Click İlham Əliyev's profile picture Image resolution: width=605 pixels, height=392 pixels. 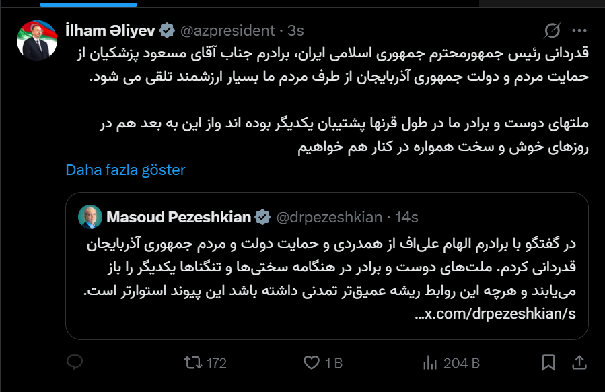pos(36,40)
